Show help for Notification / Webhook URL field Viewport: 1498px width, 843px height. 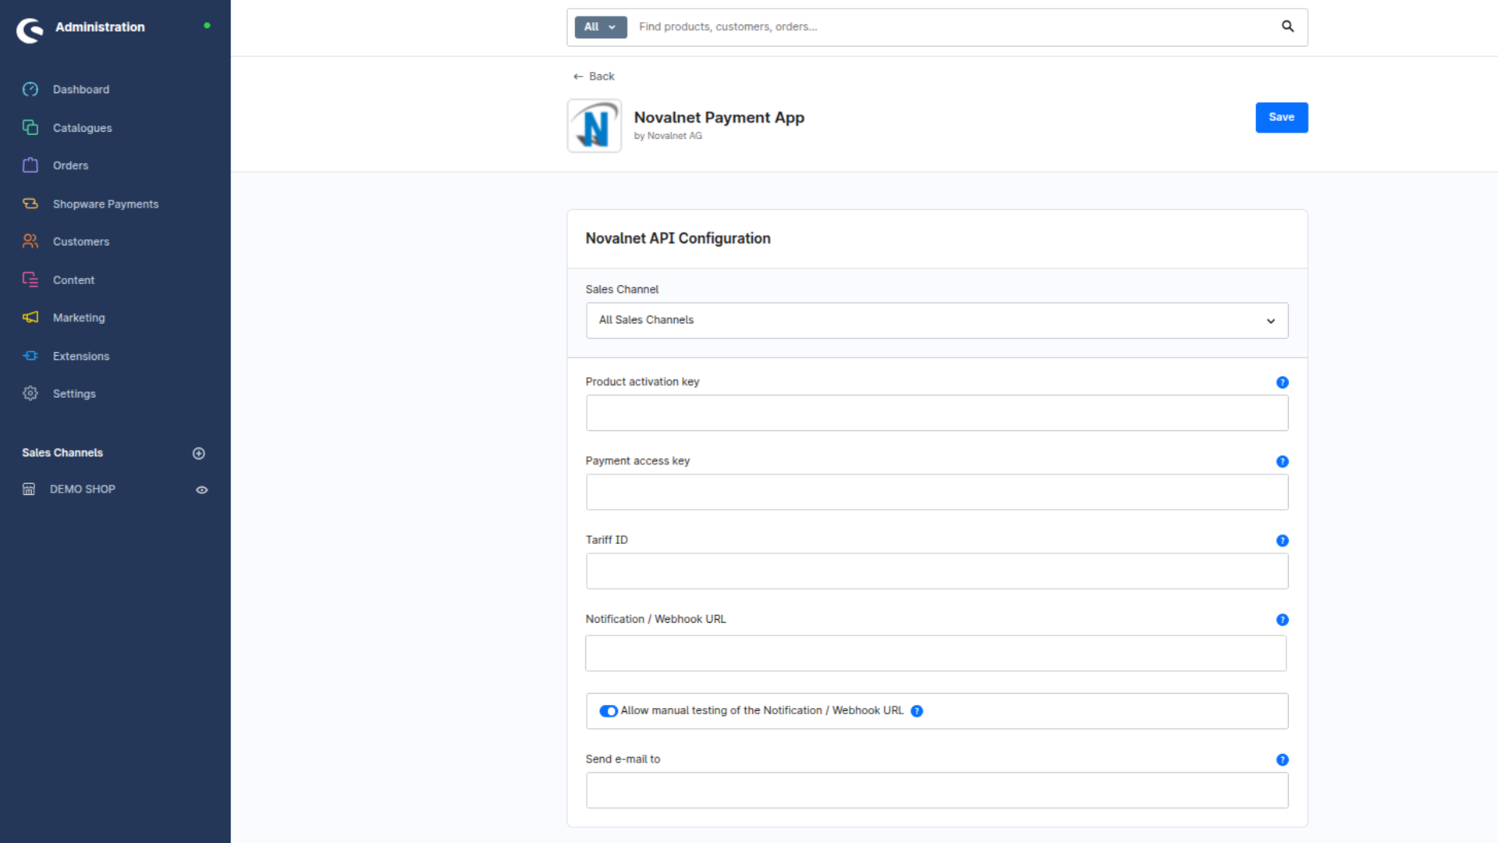1282,620
